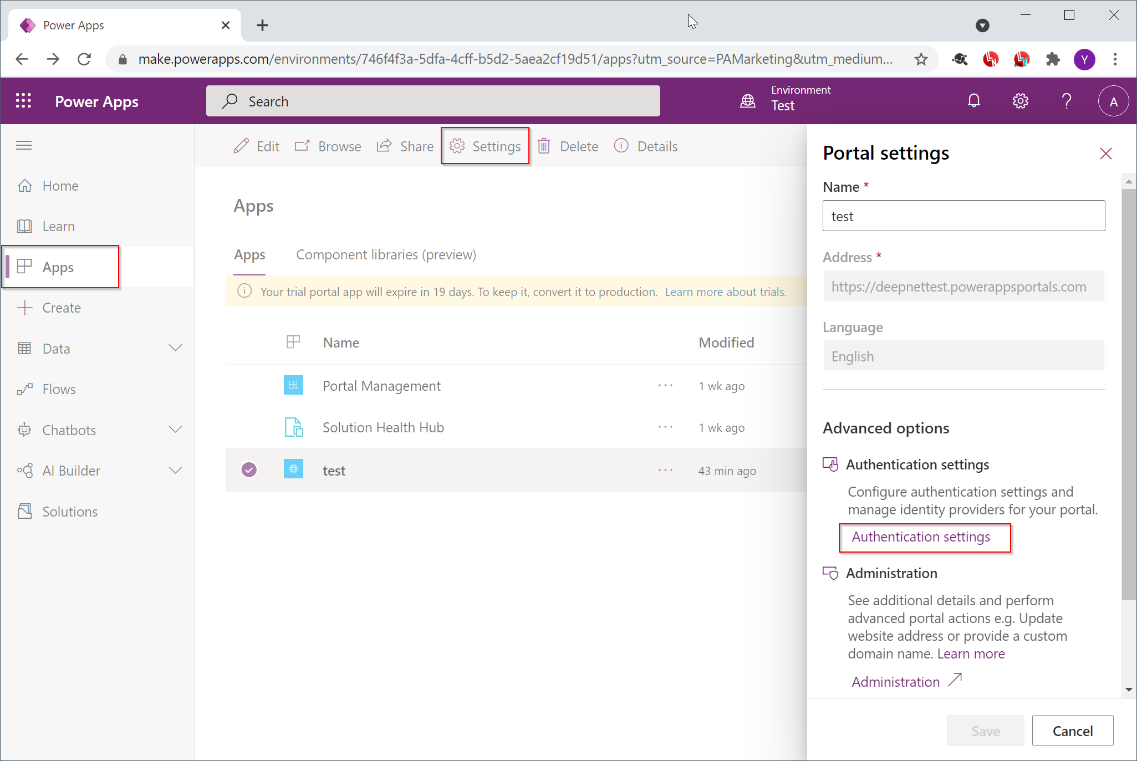Viewport: 1137px width, 761px height.
Task: Open Details info in the toolbar
Action: [646, 146]
